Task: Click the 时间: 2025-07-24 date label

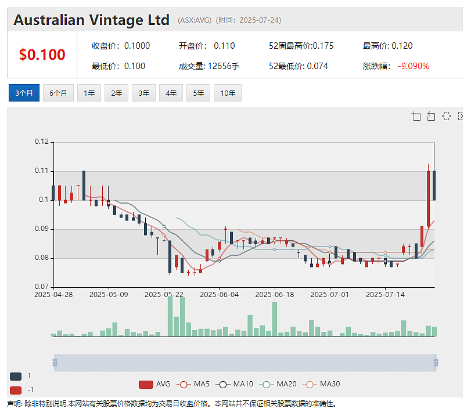Action: coord(248,20)
